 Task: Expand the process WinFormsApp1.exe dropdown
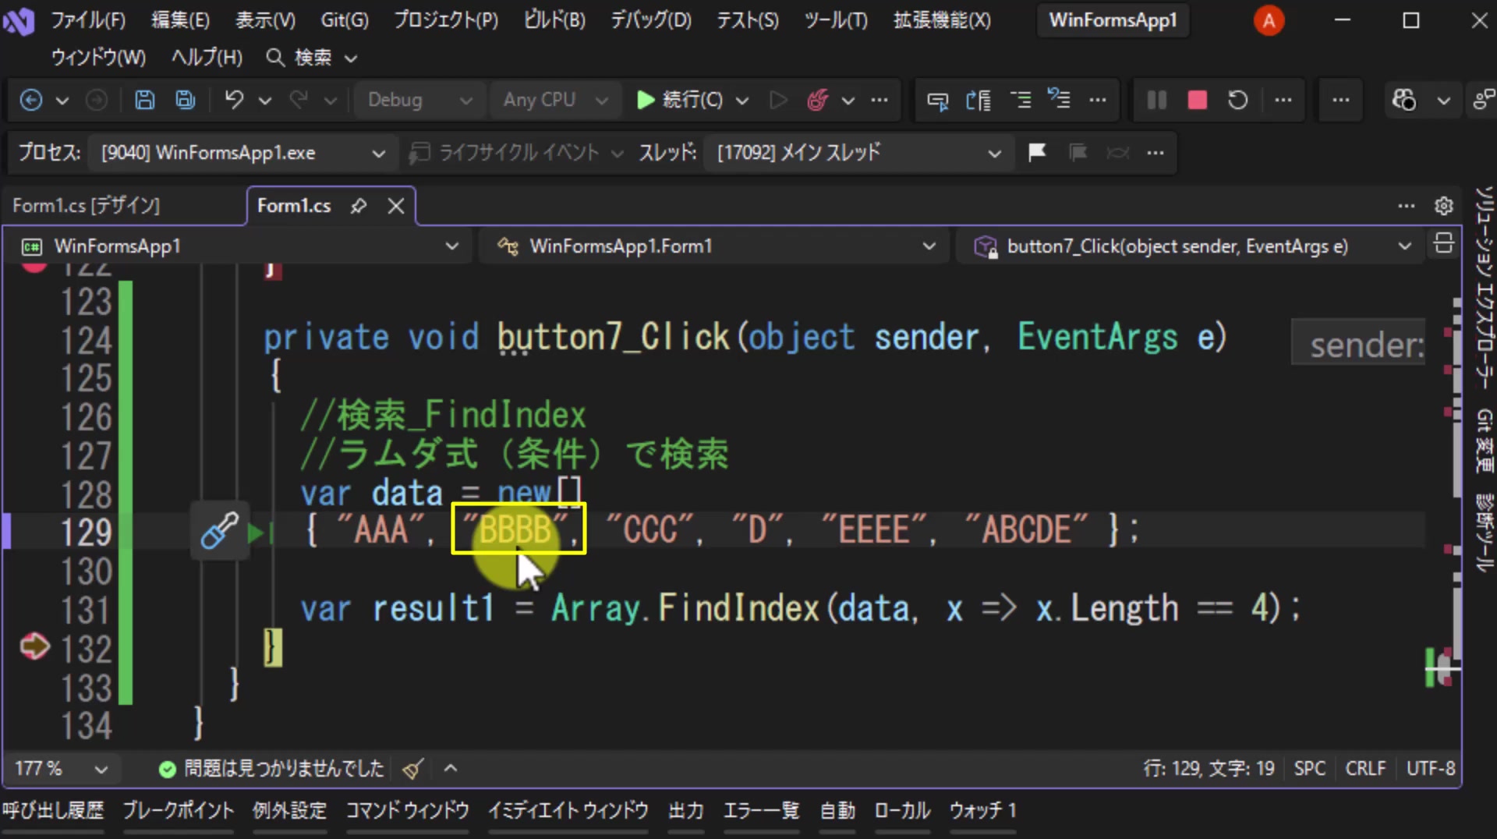pos(242,152)
